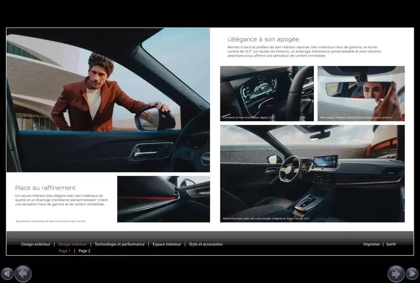
Task: View the digital instrument cluster image
Action: (267, 93)
